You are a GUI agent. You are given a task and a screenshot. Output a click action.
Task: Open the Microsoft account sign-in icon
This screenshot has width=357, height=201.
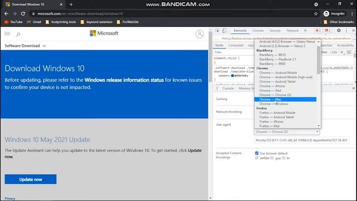[x=200, y=34]
